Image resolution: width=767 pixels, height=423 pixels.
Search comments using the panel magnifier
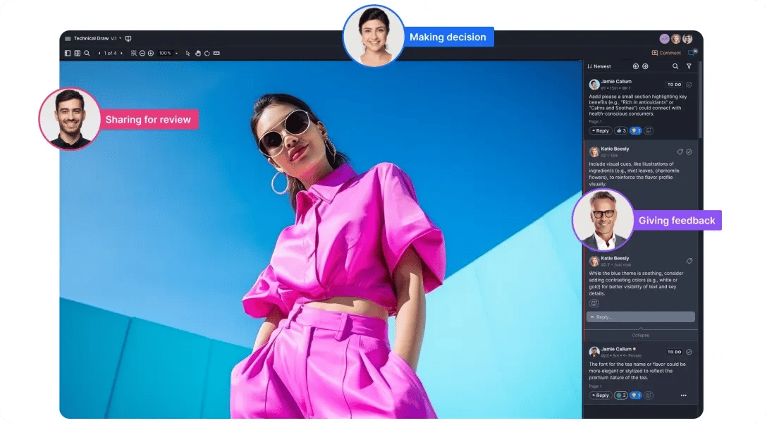coord(675,66)
